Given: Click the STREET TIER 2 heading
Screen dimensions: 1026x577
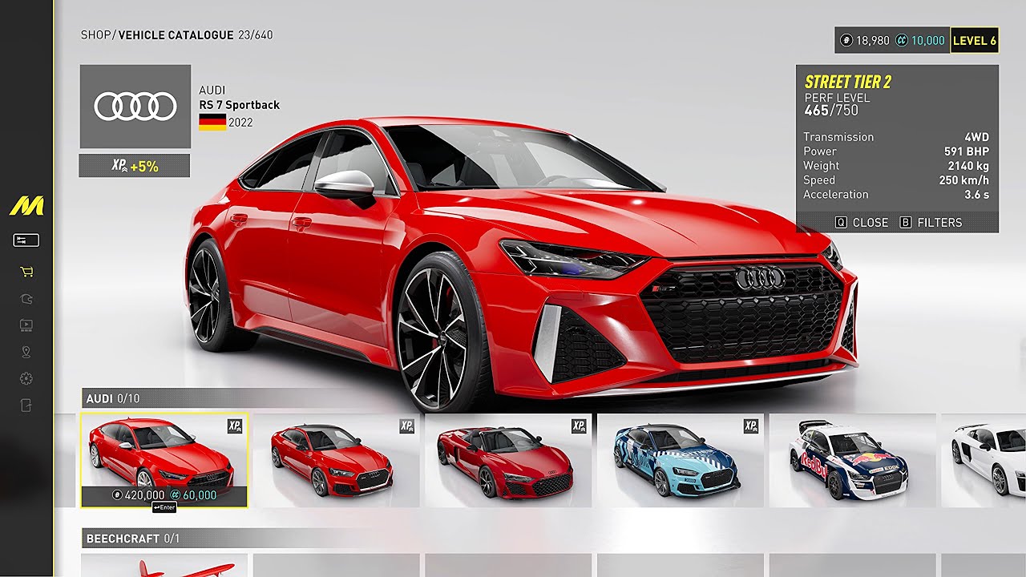Looking at the screenshot, I should pos(848,82).
